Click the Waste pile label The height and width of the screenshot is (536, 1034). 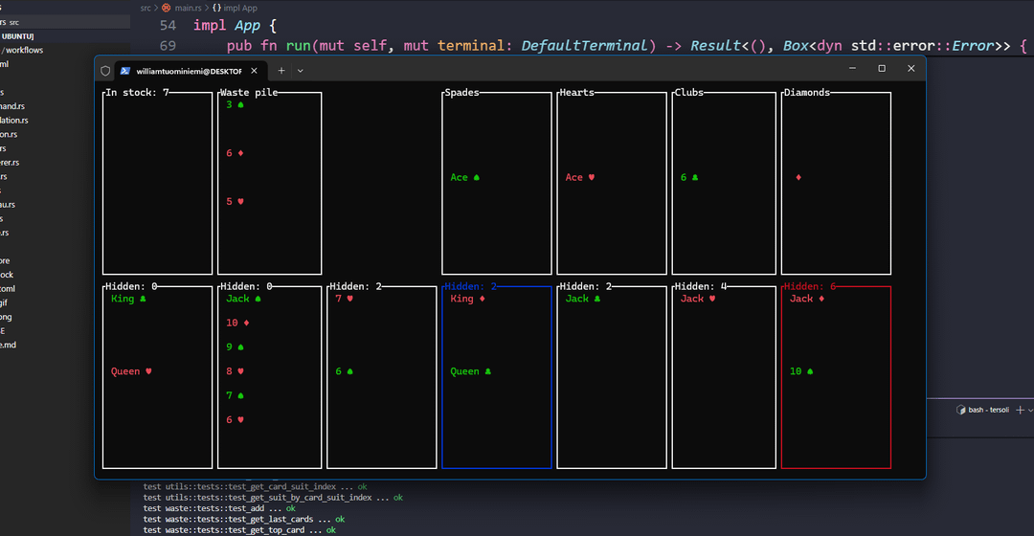point(249,92)
